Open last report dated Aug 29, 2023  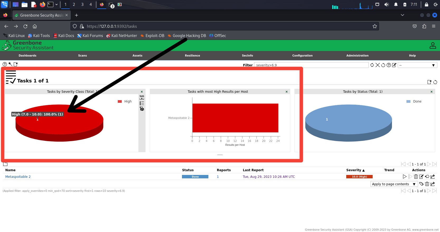[269, 177]
